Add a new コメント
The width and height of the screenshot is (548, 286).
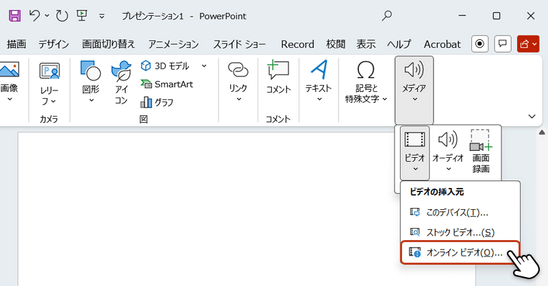click(278, 77)
